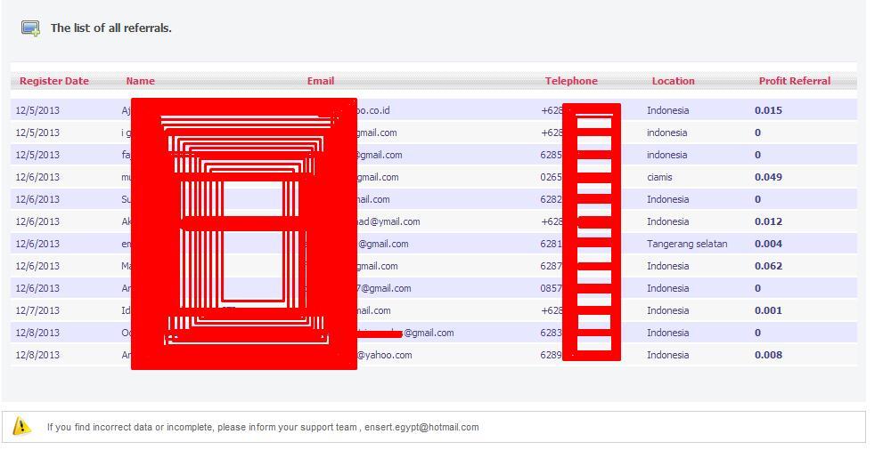This screenshot has height=450, width=883.
Task: Click the zero profit in the 0857 telephone row
Action: [x=758, y=288]
